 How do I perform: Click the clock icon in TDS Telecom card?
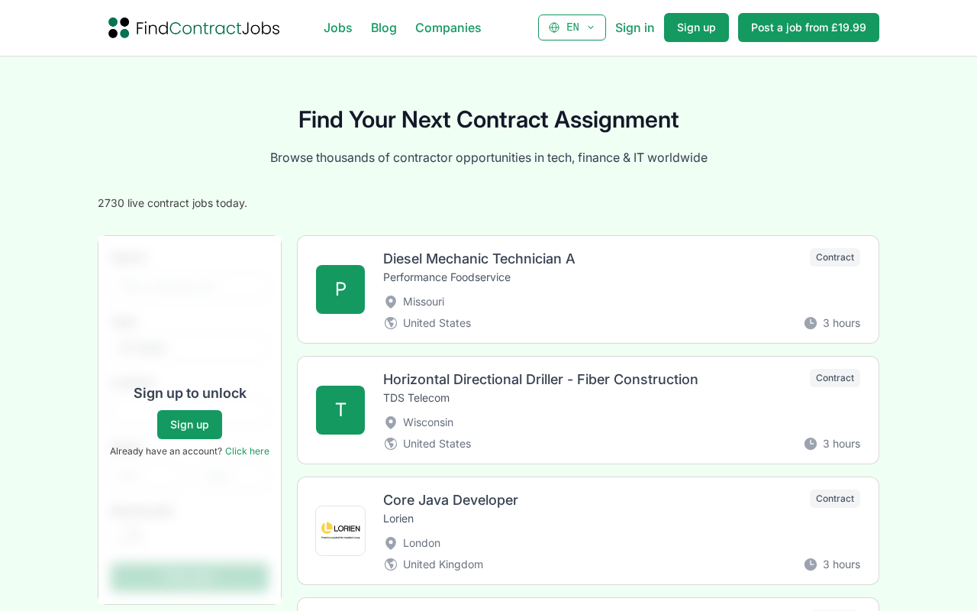811,444
